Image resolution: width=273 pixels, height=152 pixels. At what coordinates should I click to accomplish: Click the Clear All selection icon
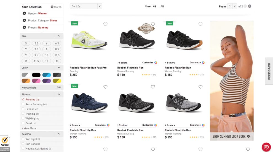[x=52, y=7]
